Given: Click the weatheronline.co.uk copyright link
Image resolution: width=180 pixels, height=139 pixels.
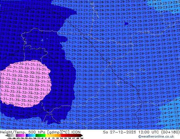Looking at the screenshot, I should (x=156, y=136).
